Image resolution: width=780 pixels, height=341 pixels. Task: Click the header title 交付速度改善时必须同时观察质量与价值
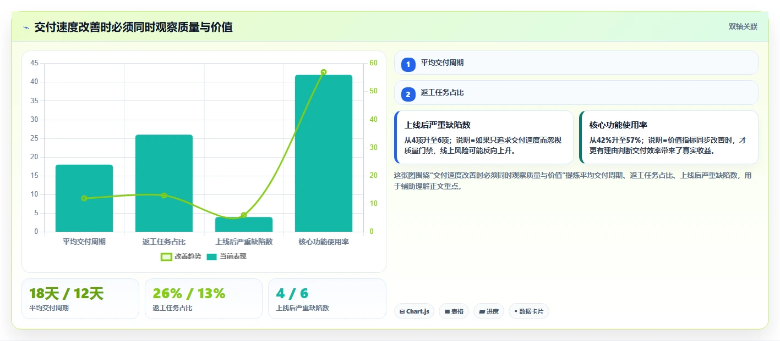pos(133,27)
